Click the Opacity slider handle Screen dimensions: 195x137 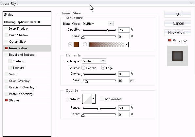tap(107, 31)
